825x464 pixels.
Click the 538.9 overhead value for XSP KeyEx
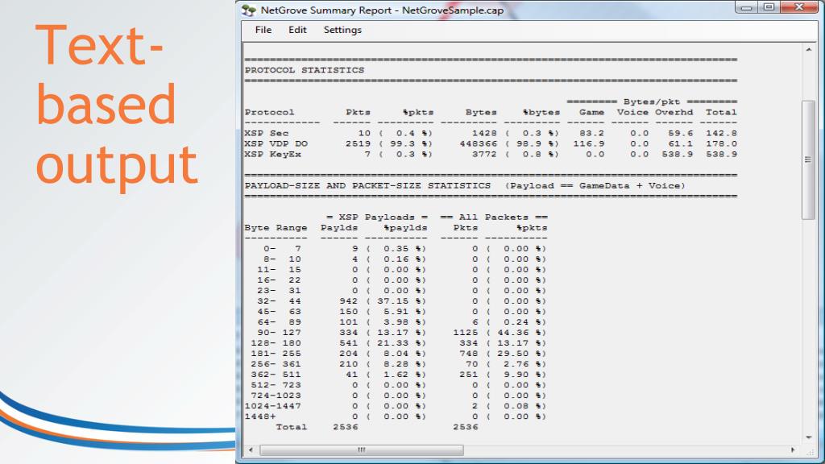click(677, 154)
